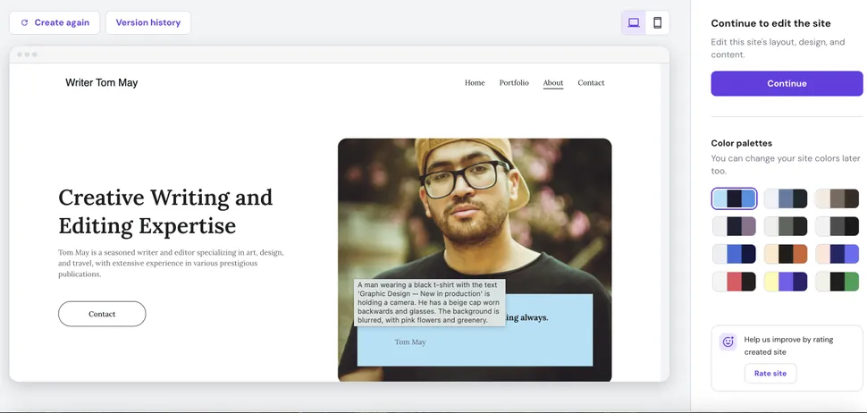The width and height of the screenshot is (867, 413).
Task: Click the Rate site button
Action: point(770,374)
